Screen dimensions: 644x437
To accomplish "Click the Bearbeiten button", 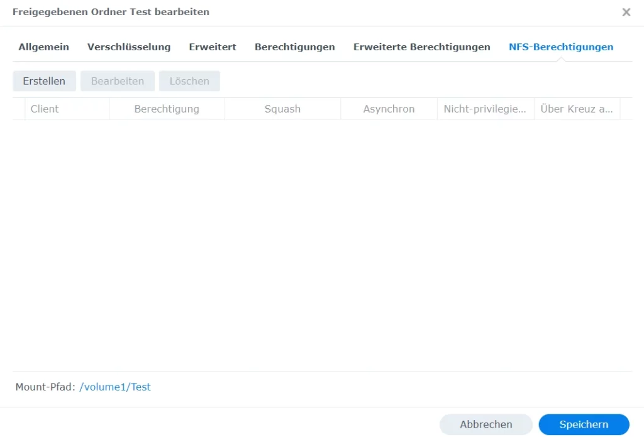I will point(118,81).
